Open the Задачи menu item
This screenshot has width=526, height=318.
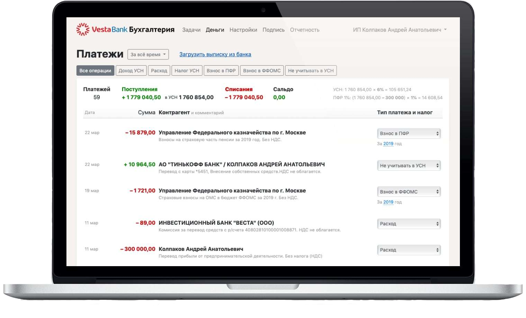191,30
